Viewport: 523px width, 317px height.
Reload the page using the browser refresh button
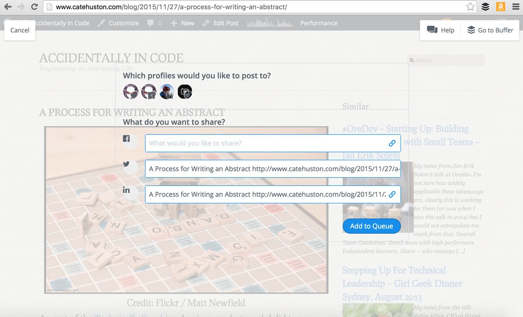[34, 7]
